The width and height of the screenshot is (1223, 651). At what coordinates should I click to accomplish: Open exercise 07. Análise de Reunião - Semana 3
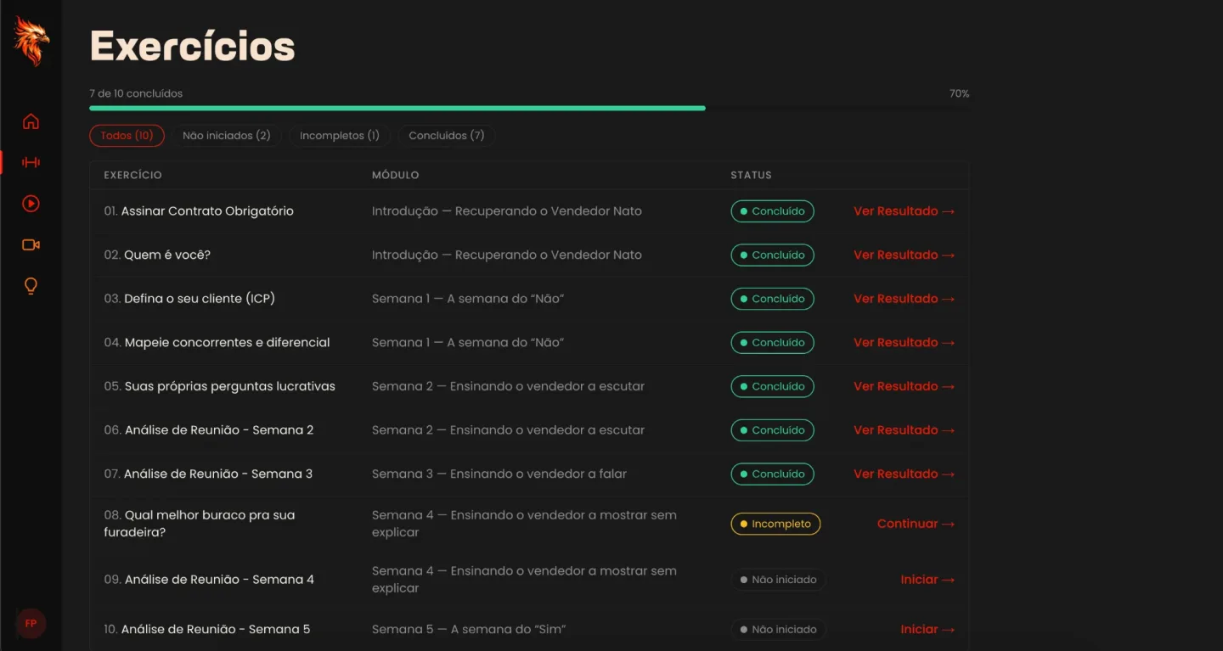tap(208, 474)
